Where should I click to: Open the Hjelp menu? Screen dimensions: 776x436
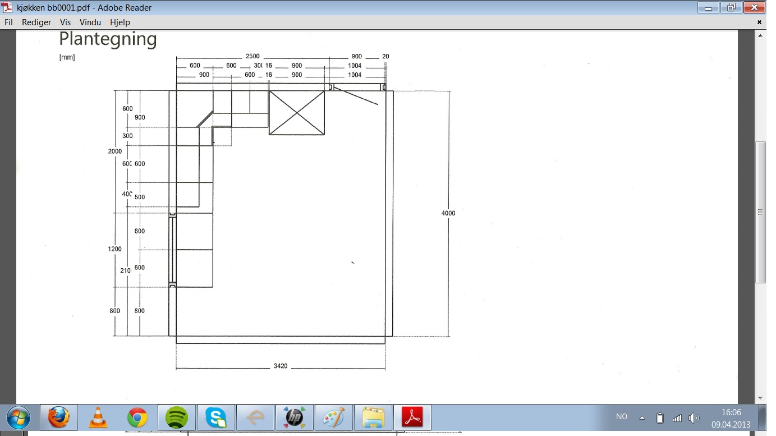click(x=120, y=22)
